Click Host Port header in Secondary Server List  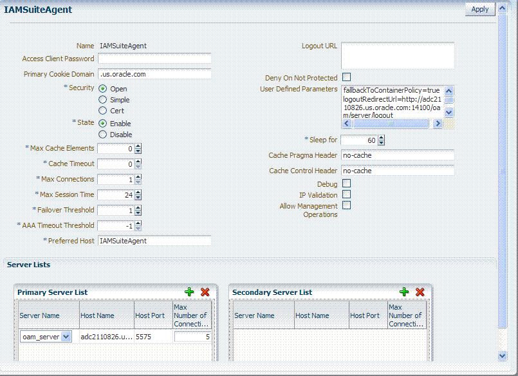[368, 315]
